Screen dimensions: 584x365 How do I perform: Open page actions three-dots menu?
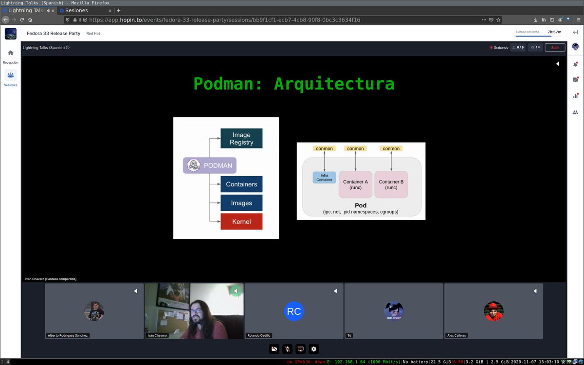pos(484,20)
